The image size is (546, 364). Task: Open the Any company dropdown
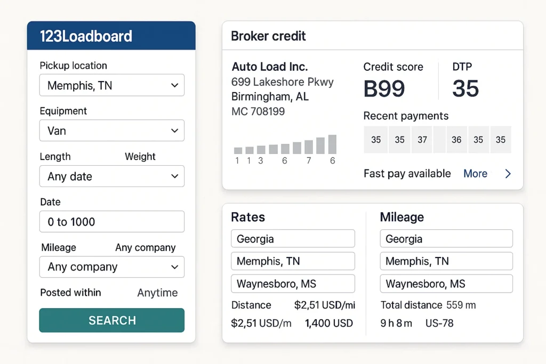tap(111, 267)
